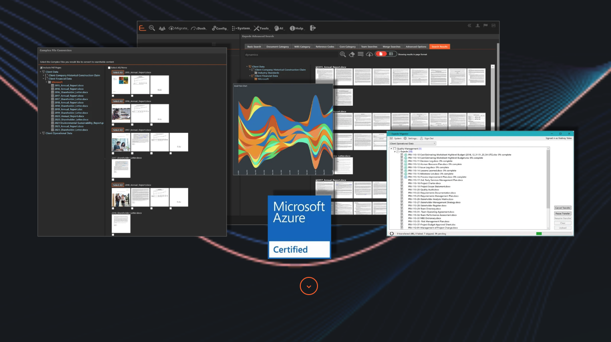Open the Config menu in toolbar
Viewport: 611px width, 342px height.
pos(220,28)
